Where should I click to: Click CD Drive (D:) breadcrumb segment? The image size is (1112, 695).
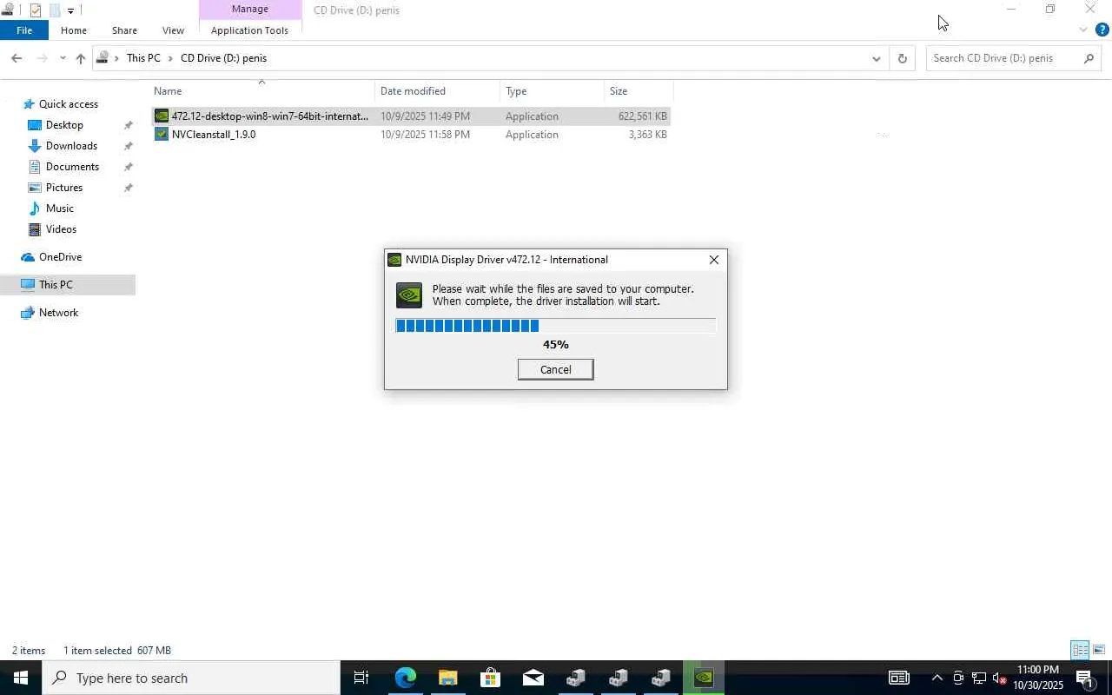[223, 58]
